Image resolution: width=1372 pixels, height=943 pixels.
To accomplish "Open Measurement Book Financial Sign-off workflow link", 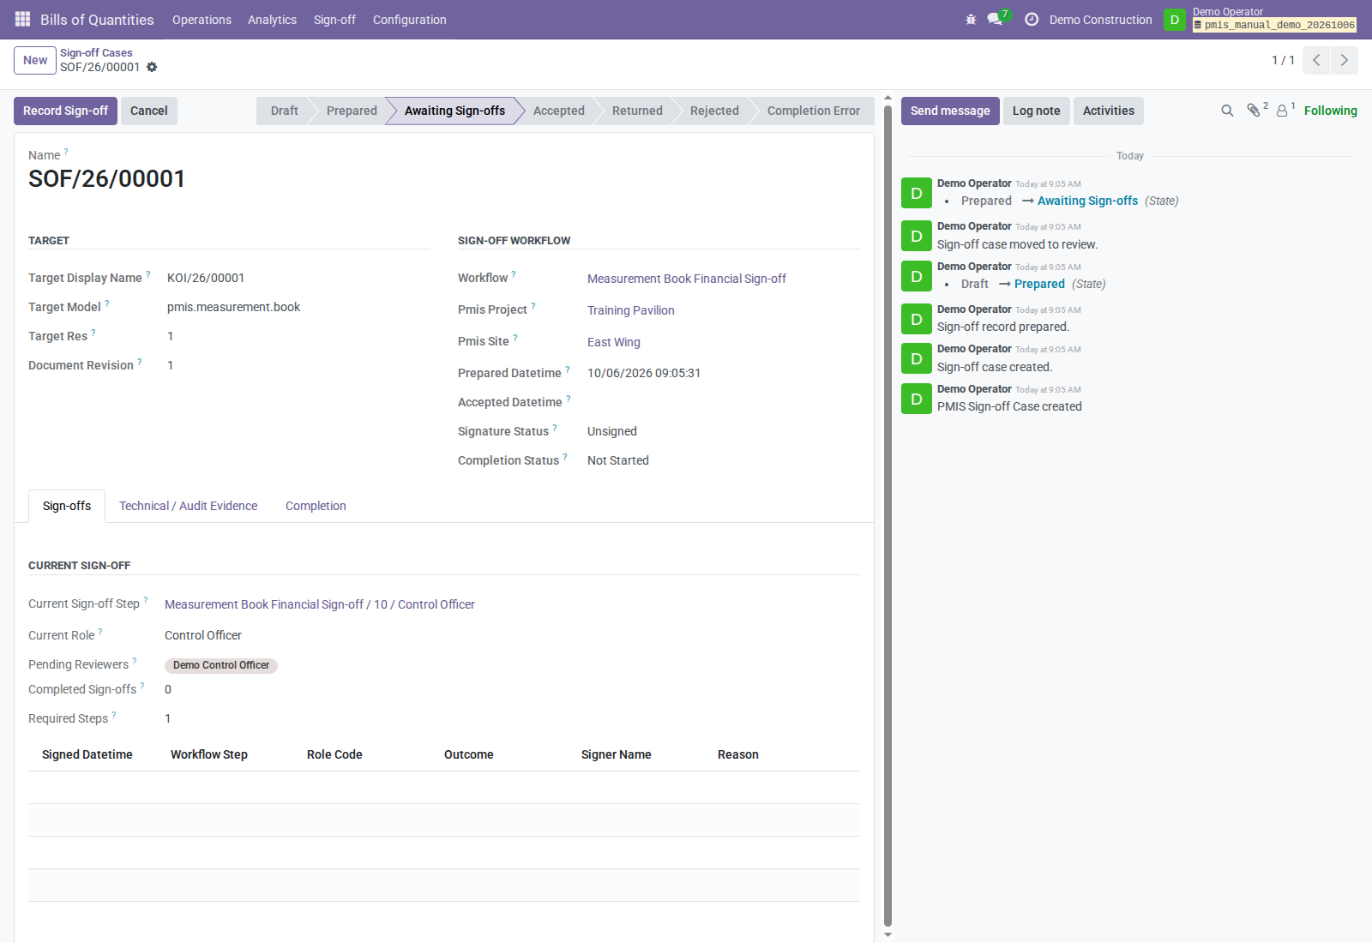I will pos(686,279).
